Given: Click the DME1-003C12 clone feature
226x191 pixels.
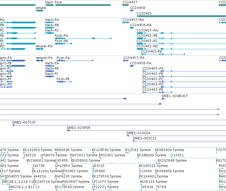Looking at the screenshot, I should (x=180, y=141).
